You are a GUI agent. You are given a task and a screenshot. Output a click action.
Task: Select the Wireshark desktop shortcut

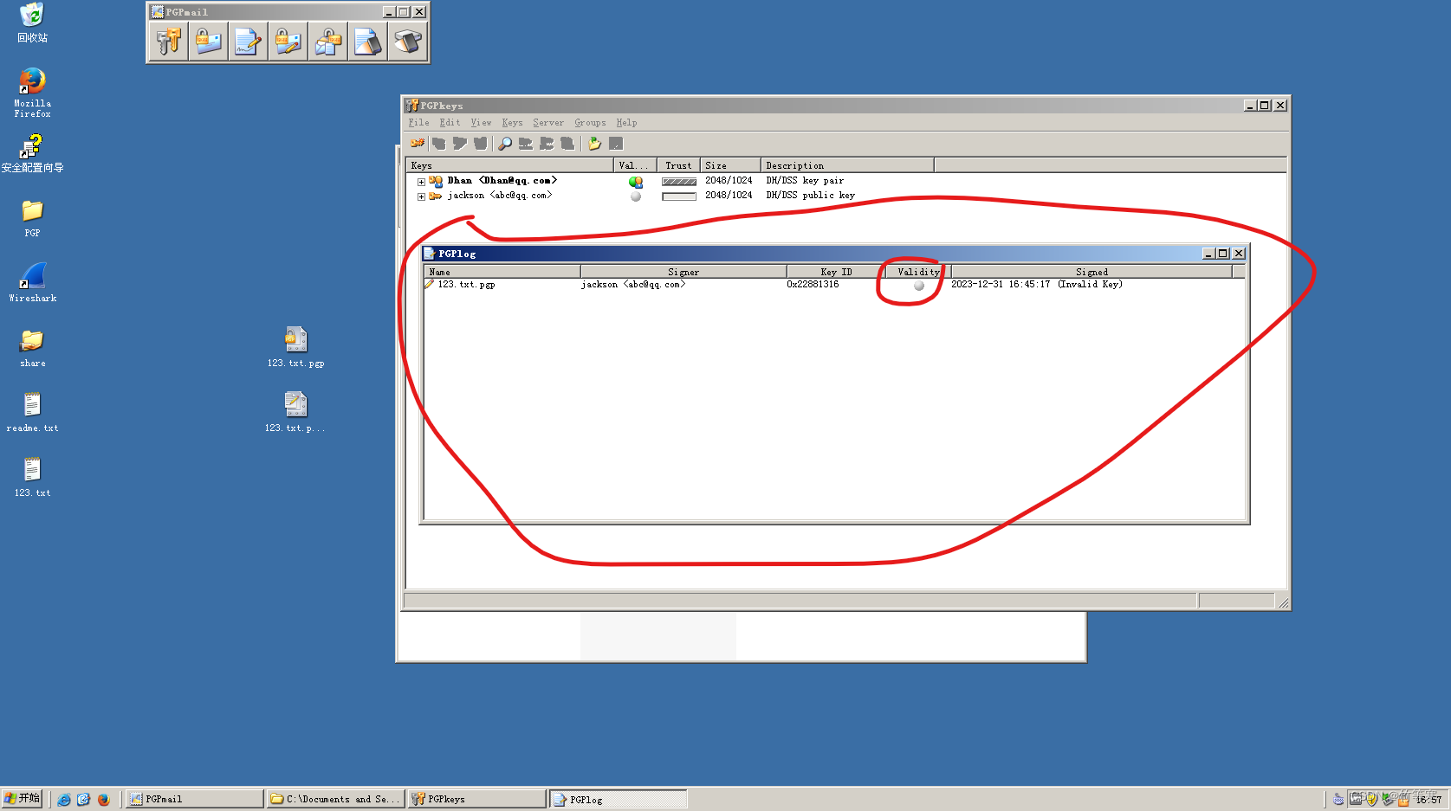tap(32, 283)
